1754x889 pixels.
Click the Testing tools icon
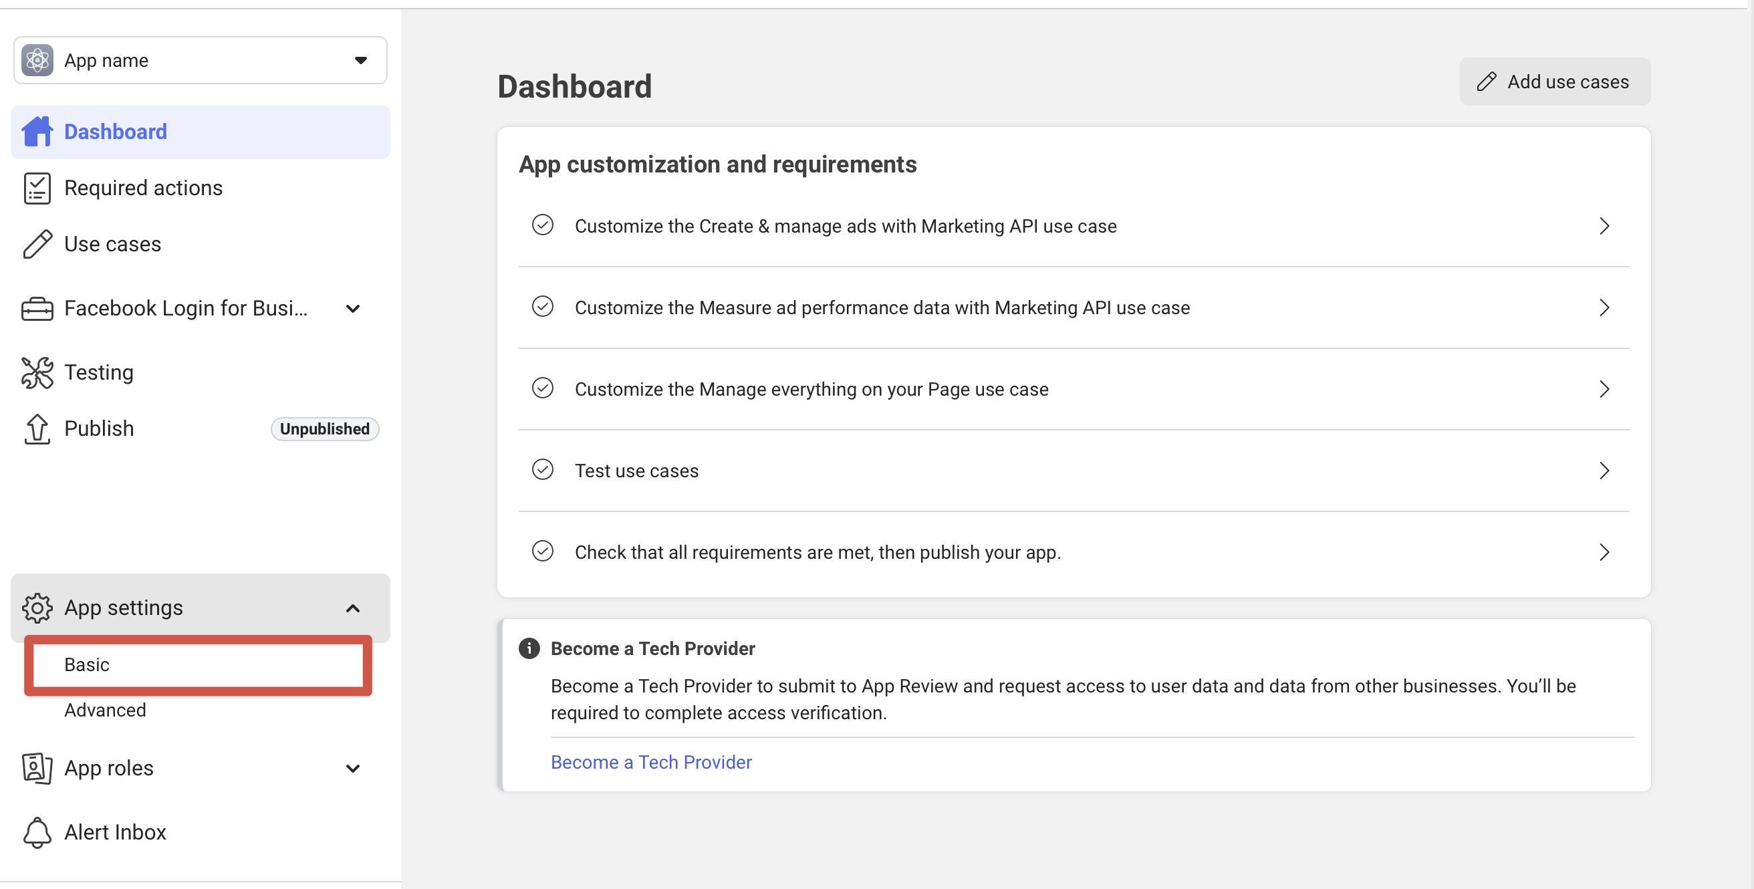click(x=37, y=373)
